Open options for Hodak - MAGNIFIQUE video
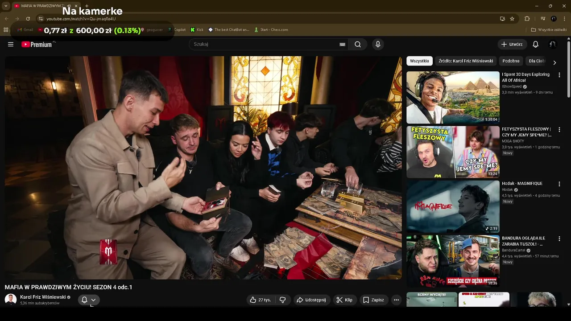Screen dimensions: 571x321 [x=559, y=184]
